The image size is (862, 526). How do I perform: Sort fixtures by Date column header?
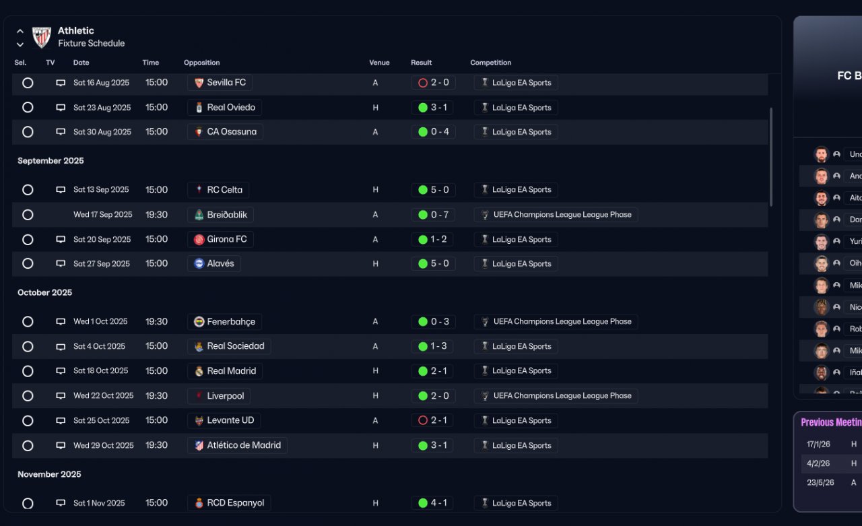pyautogui.click(x=81, y=63)
